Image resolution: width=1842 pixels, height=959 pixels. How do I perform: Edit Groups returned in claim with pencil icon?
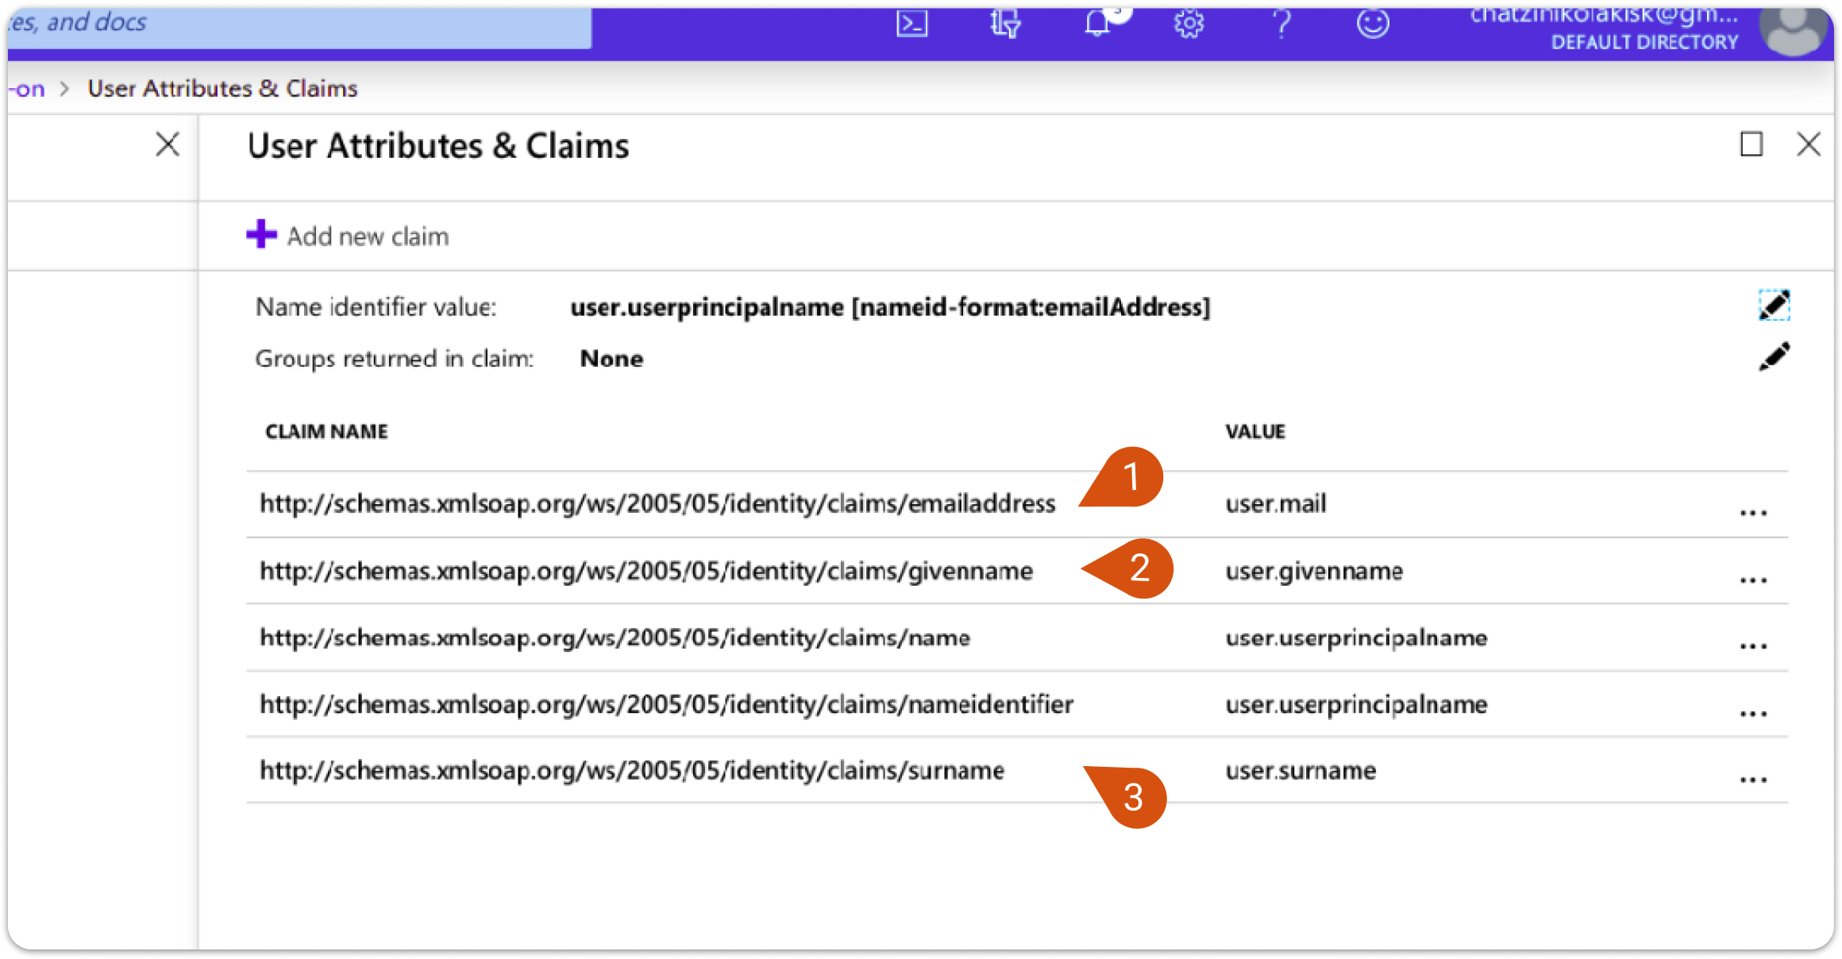[x=1774, y=357]
